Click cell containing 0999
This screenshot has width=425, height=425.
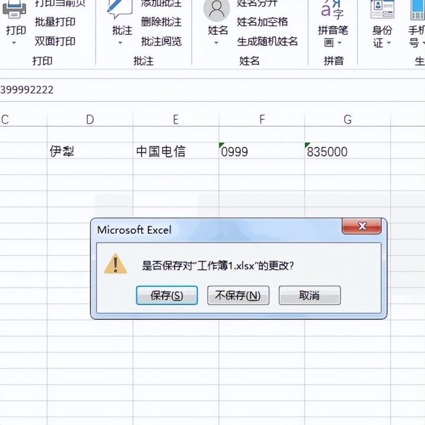click(x=262, y=151)
